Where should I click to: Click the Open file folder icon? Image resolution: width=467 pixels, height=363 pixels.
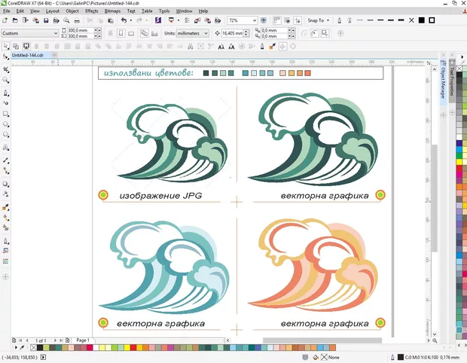coord(15,20)
